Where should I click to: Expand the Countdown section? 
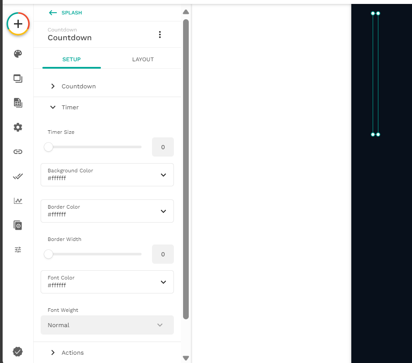pyautogui.click(x=107, y=86)
